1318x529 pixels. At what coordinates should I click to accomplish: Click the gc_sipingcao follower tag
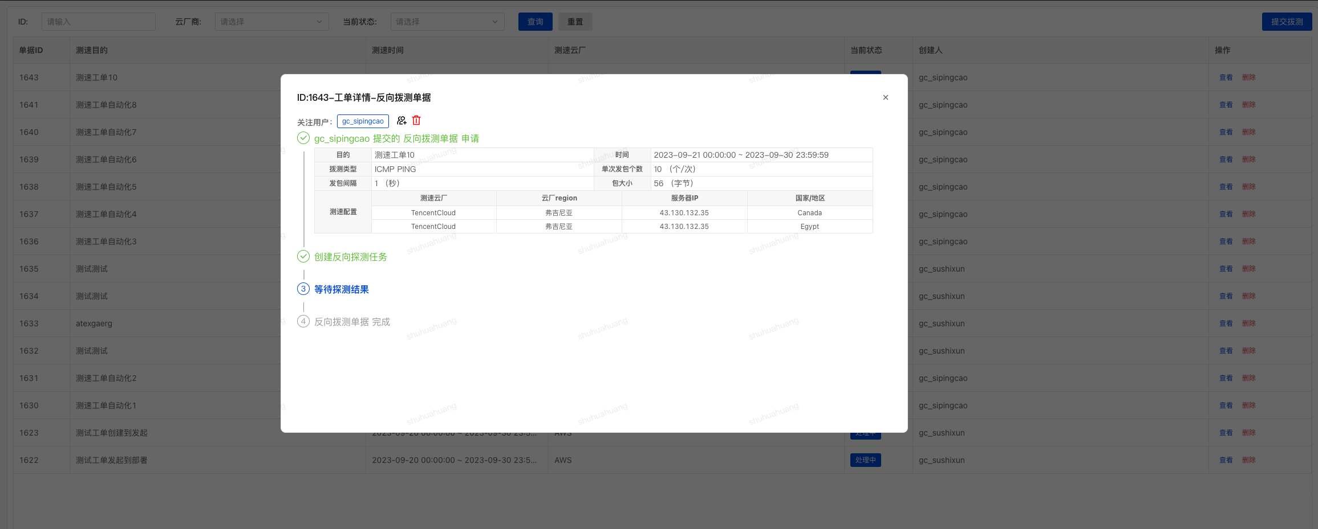click(x=363, y=121)
